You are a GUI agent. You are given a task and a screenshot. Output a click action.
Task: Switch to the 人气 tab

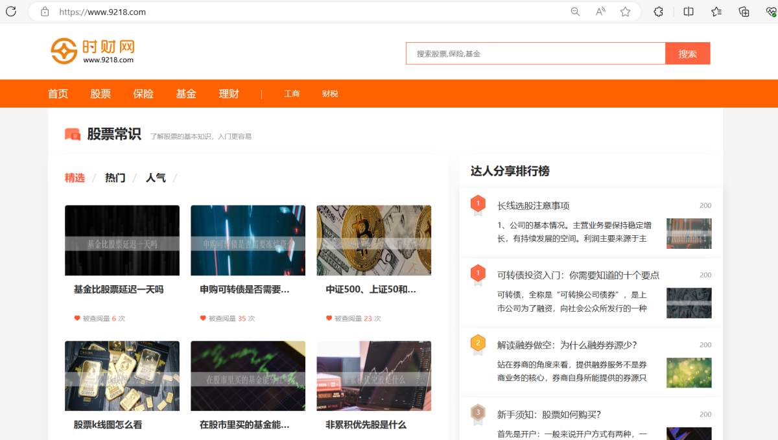click(156, 178)
